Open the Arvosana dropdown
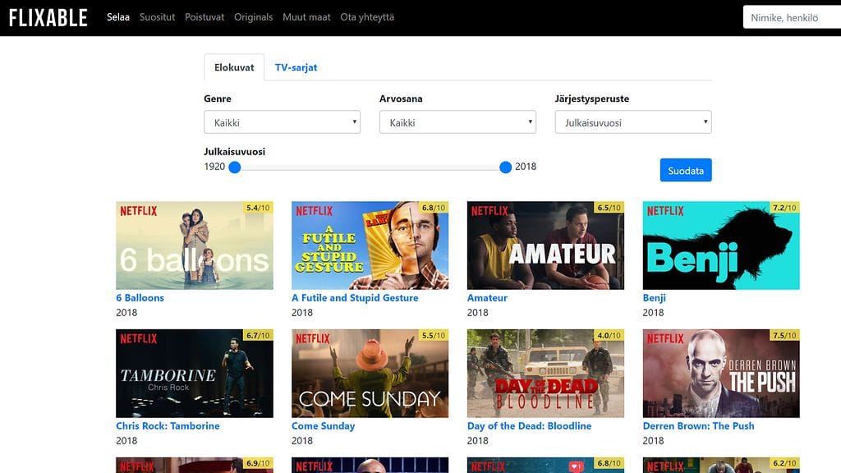 (x=457, y=122)
